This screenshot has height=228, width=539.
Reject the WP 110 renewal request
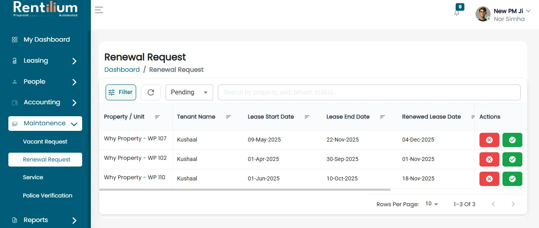tap(489, 179)
